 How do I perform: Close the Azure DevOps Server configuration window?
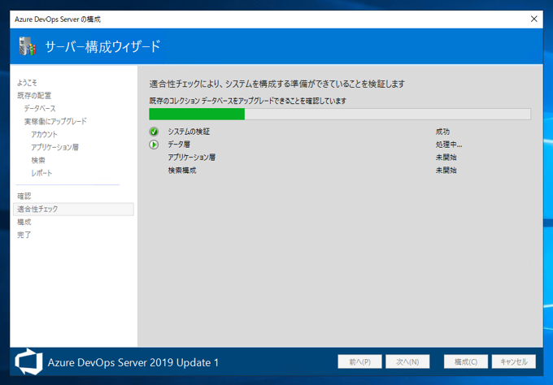click(x=534, y=19)
